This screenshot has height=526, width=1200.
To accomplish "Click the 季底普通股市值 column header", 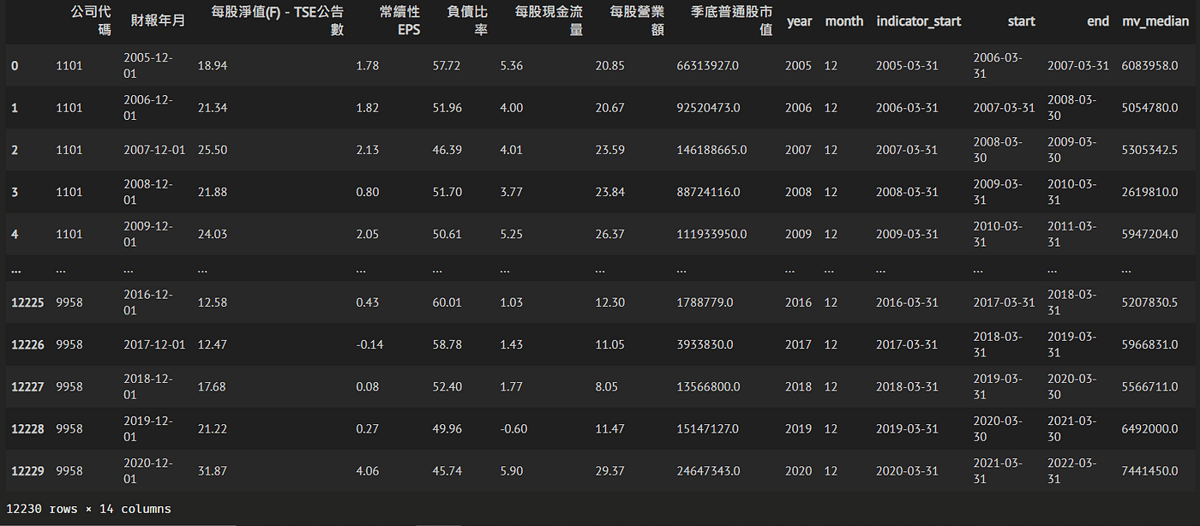I will (730, 21).
